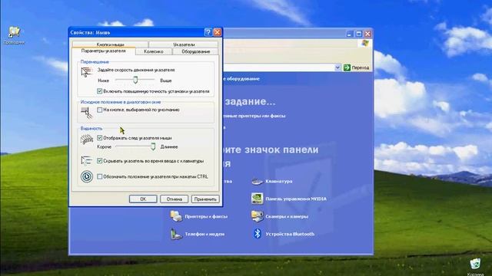
Task: Click the green Переход go arrow icon
Action: (x=347, y=67)
